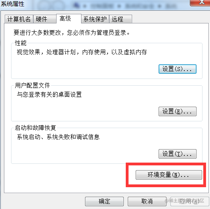Viewport: 210px width, 209px height.
Task: Click the 视觉效果 performance description text
Action: [x=82, y=52]
